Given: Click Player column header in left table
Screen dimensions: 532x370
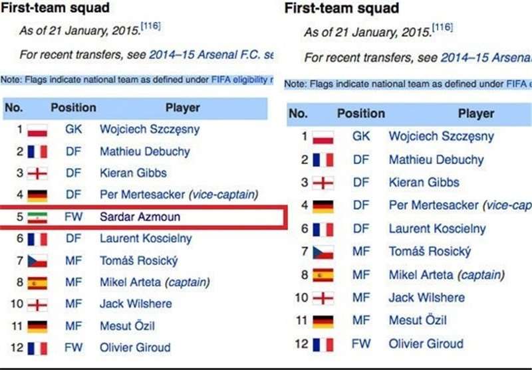Looking at the screenshot, I should pyautogui.click(x=182, y=108).
